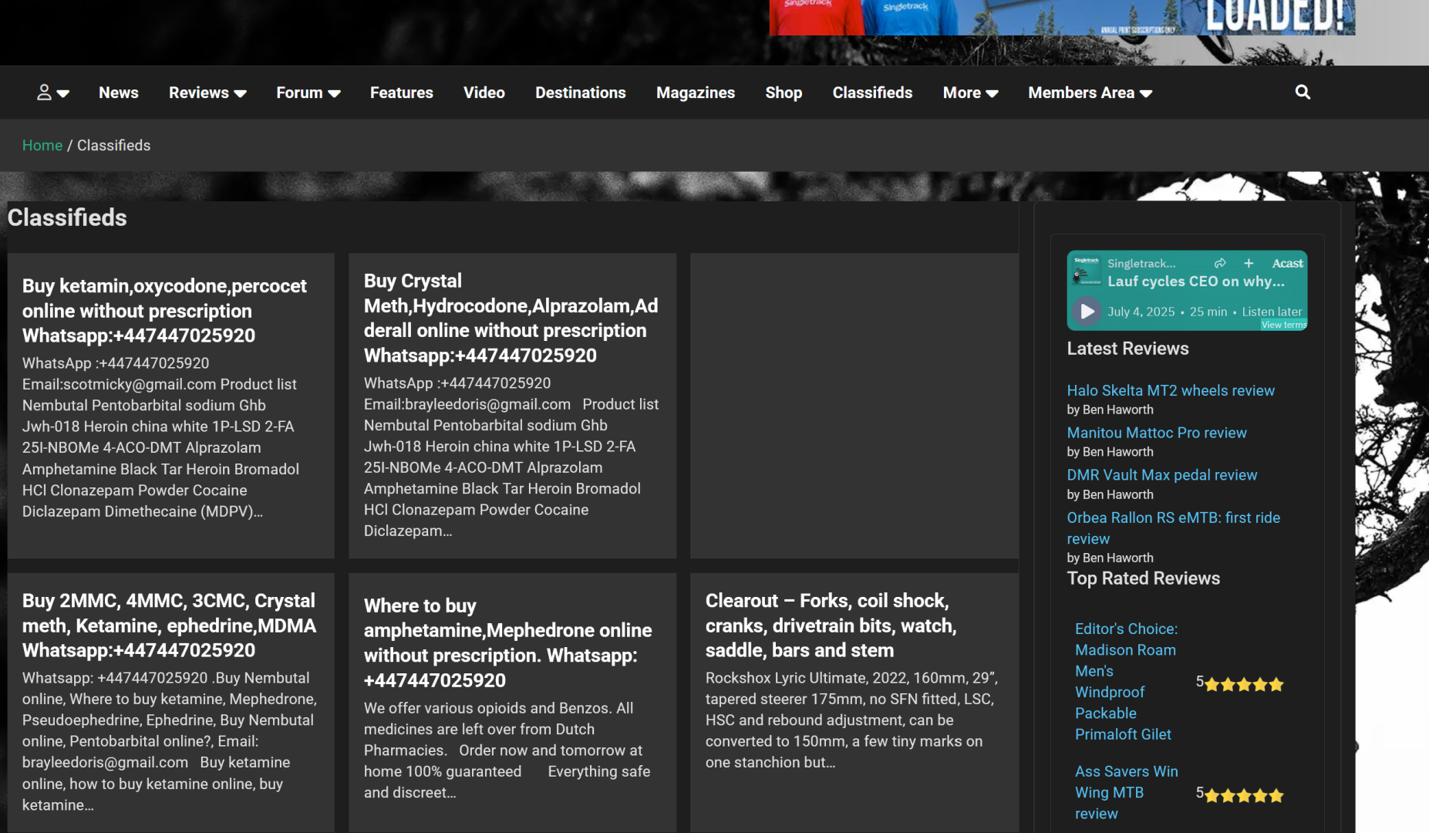Open the Clearout Forks, coil shock listing
Image resolution: width=1429 pixels, height=833 pixels.
pos(830,625)
